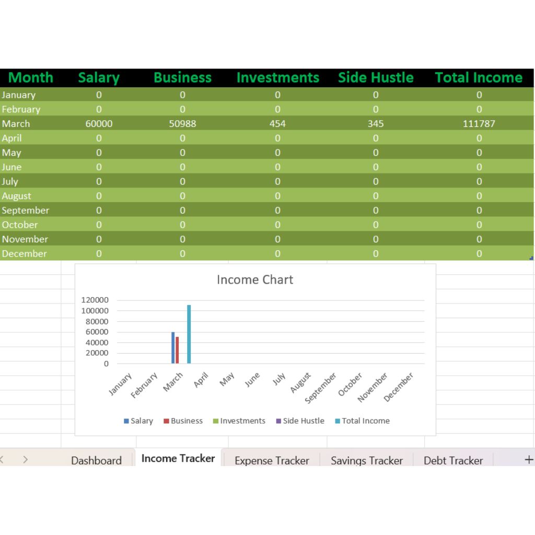Go to the Debt Tracker tab
Screen dimensions: 535x535
tap(453, 460)
